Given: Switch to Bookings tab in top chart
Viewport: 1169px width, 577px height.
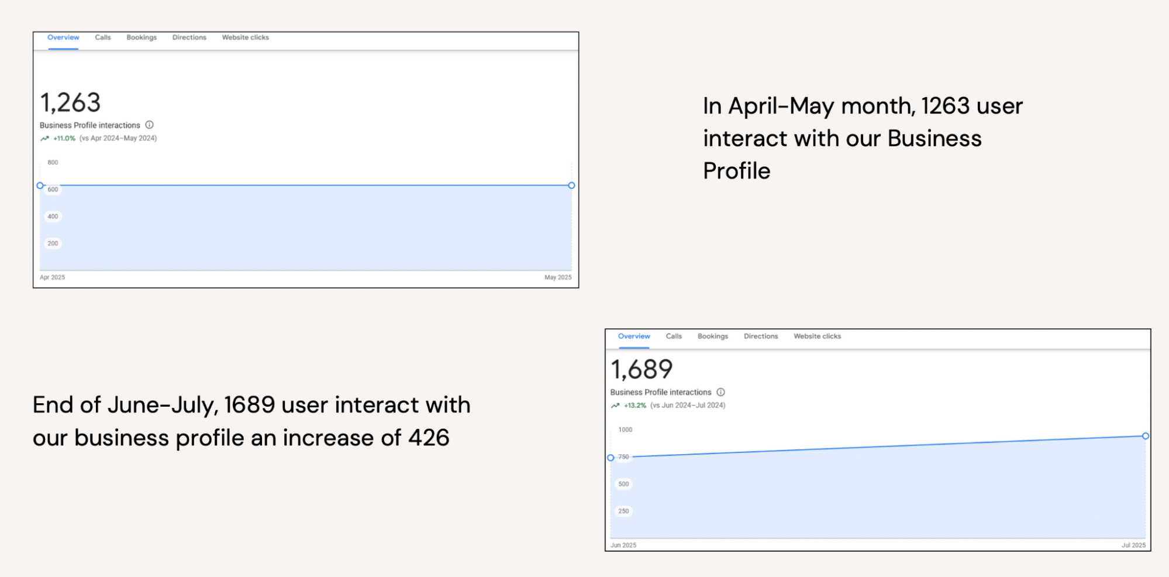Looking at the screenshot, I should (x=142, y=37).
